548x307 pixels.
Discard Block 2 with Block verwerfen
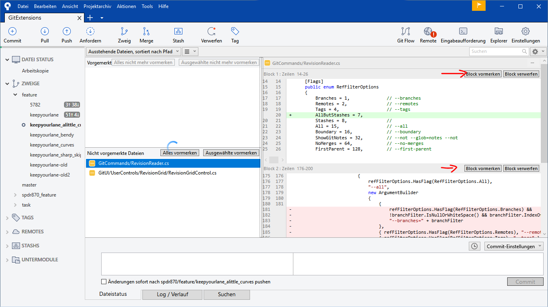click(x=521, y=169)
